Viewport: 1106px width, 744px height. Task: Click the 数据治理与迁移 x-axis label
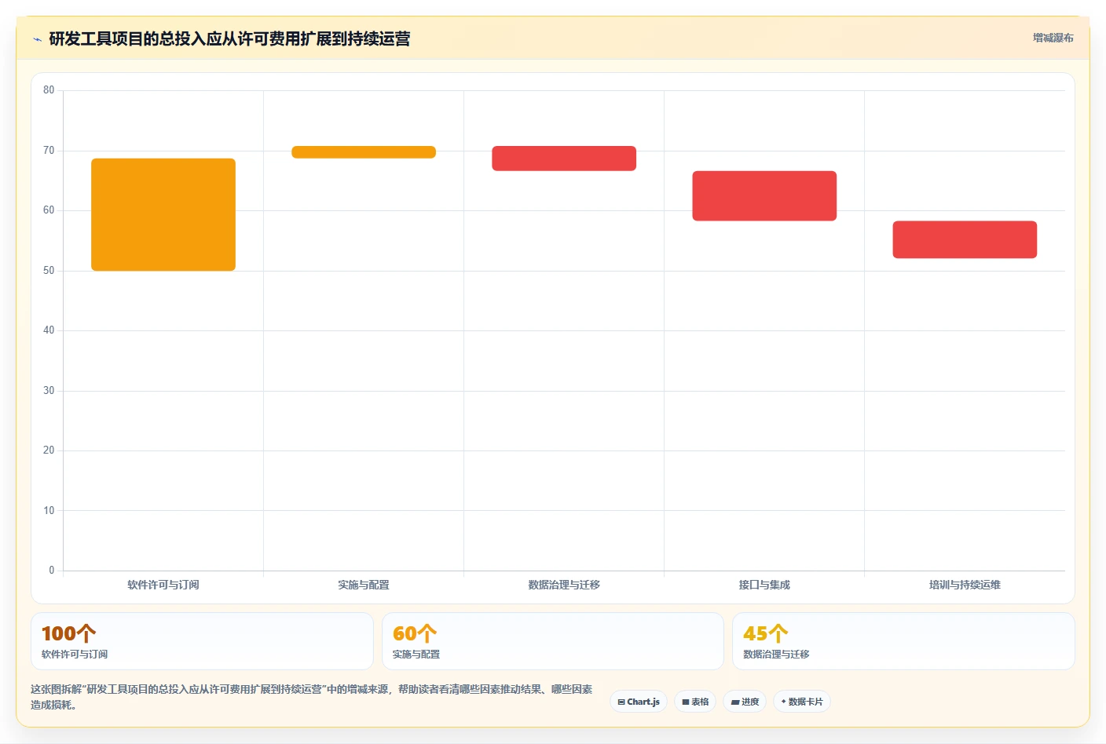(x=564, y=585)
